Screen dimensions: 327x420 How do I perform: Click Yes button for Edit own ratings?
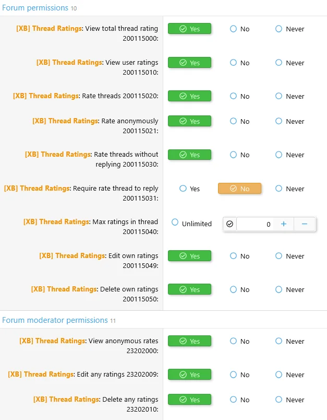coord(189,256)
